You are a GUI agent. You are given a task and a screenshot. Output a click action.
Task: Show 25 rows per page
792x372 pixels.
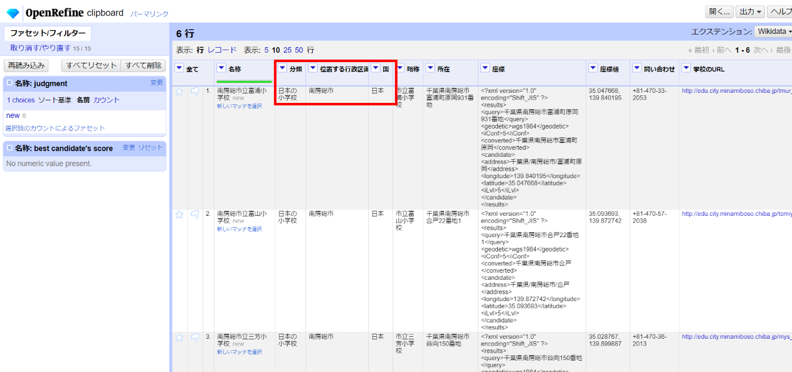[287, 50]
